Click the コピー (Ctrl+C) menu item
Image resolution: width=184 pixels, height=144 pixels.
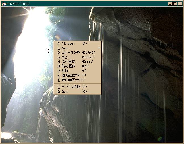(x=77, y=57)
